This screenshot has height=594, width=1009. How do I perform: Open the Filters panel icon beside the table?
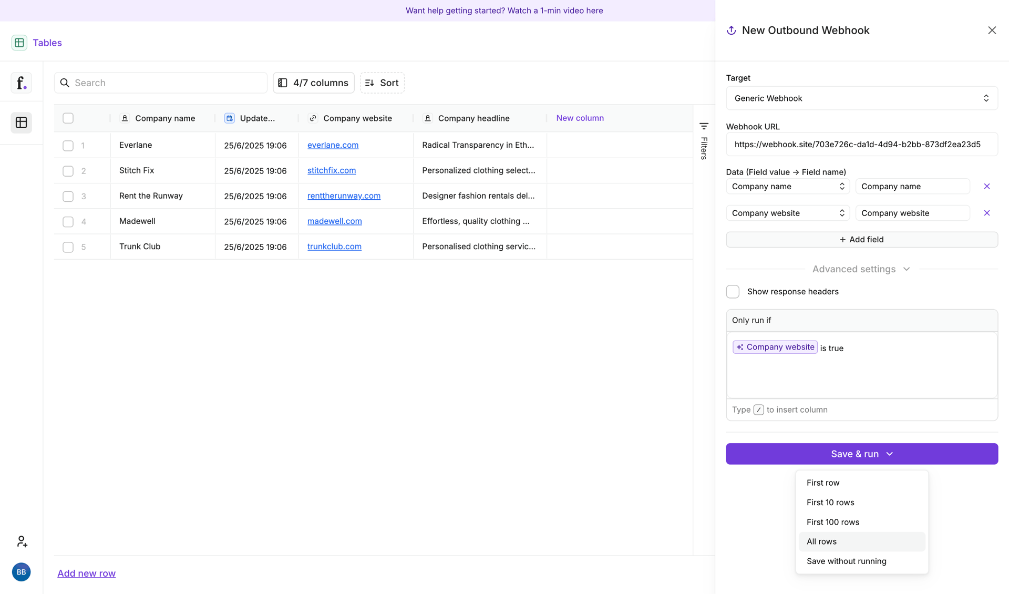pos(704,126)
